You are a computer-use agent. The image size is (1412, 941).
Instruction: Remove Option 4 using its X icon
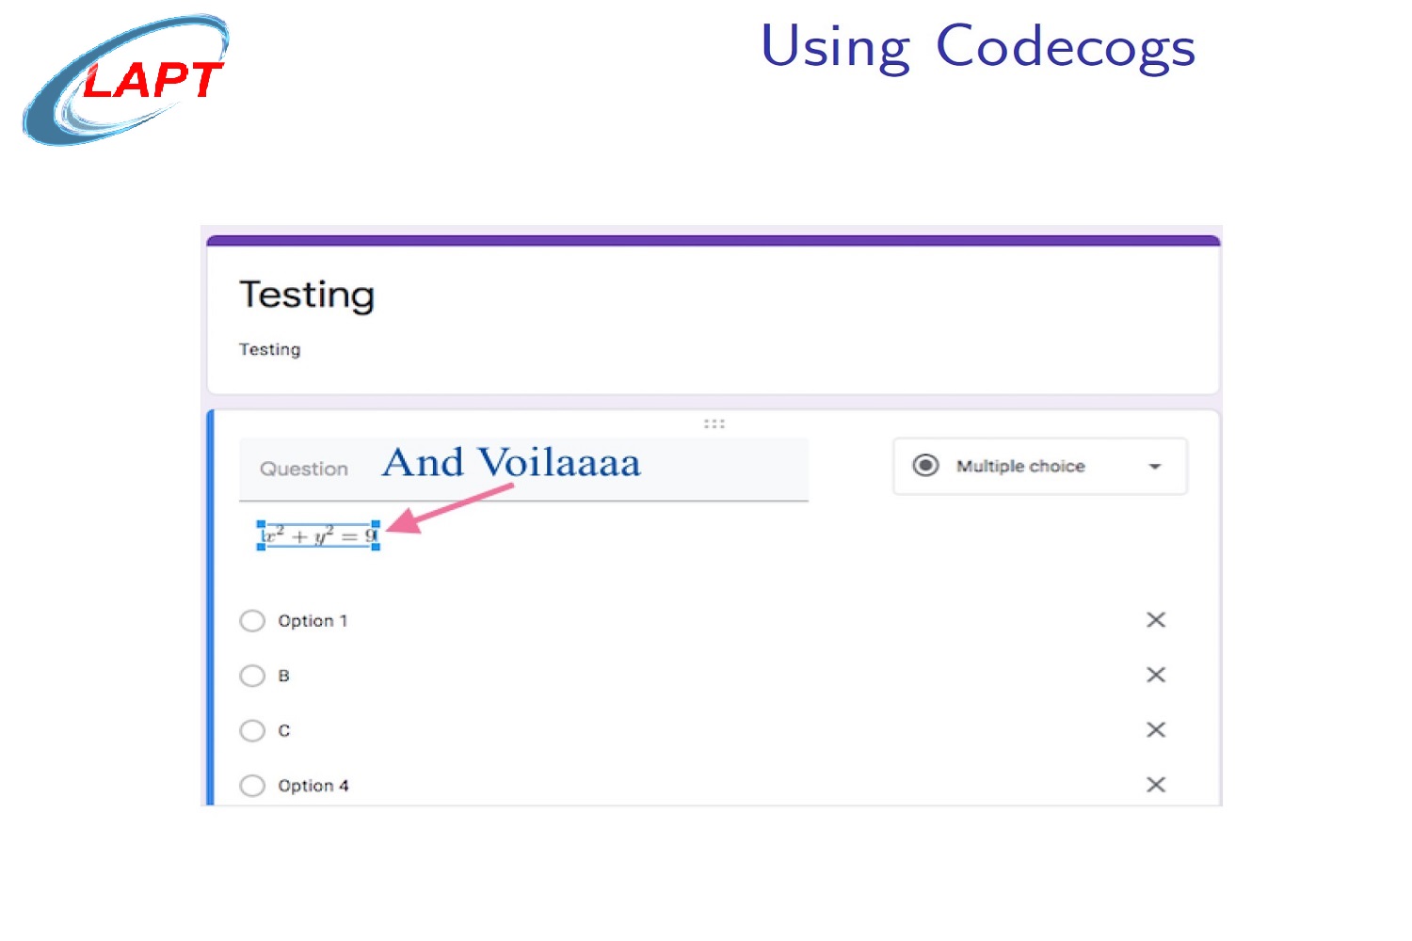coord(1156,785)
